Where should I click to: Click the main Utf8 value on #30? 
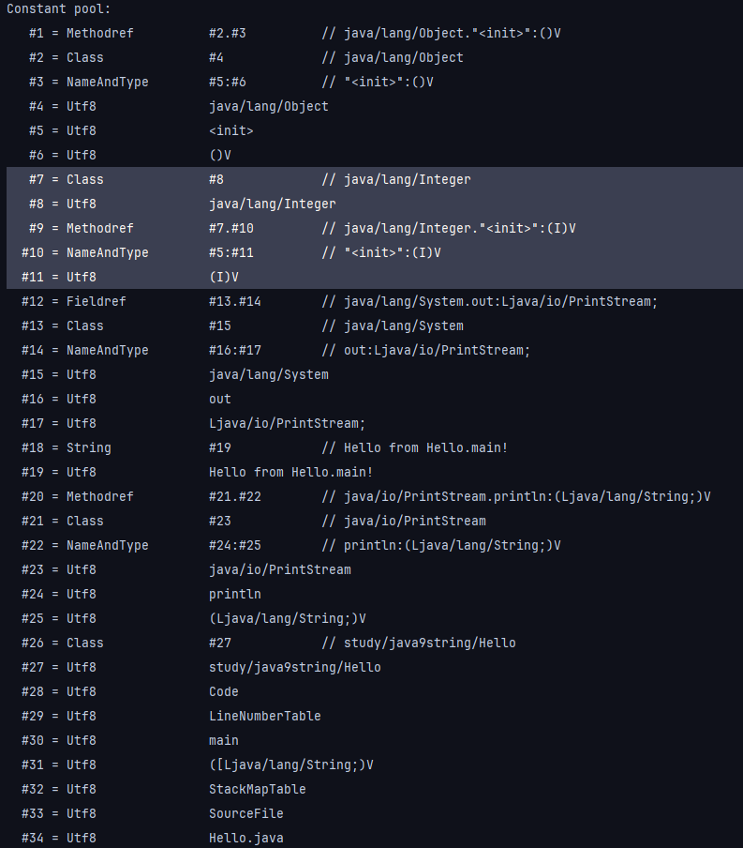(223, 740)
